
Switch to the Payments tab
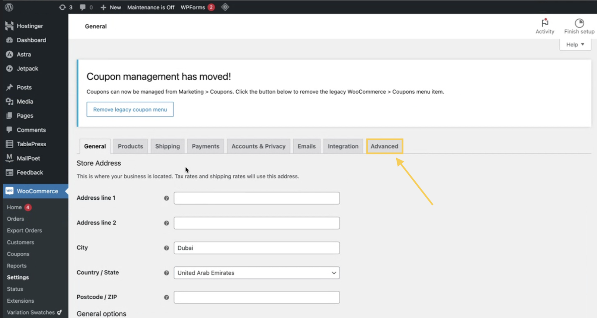[x=206, y=146]
